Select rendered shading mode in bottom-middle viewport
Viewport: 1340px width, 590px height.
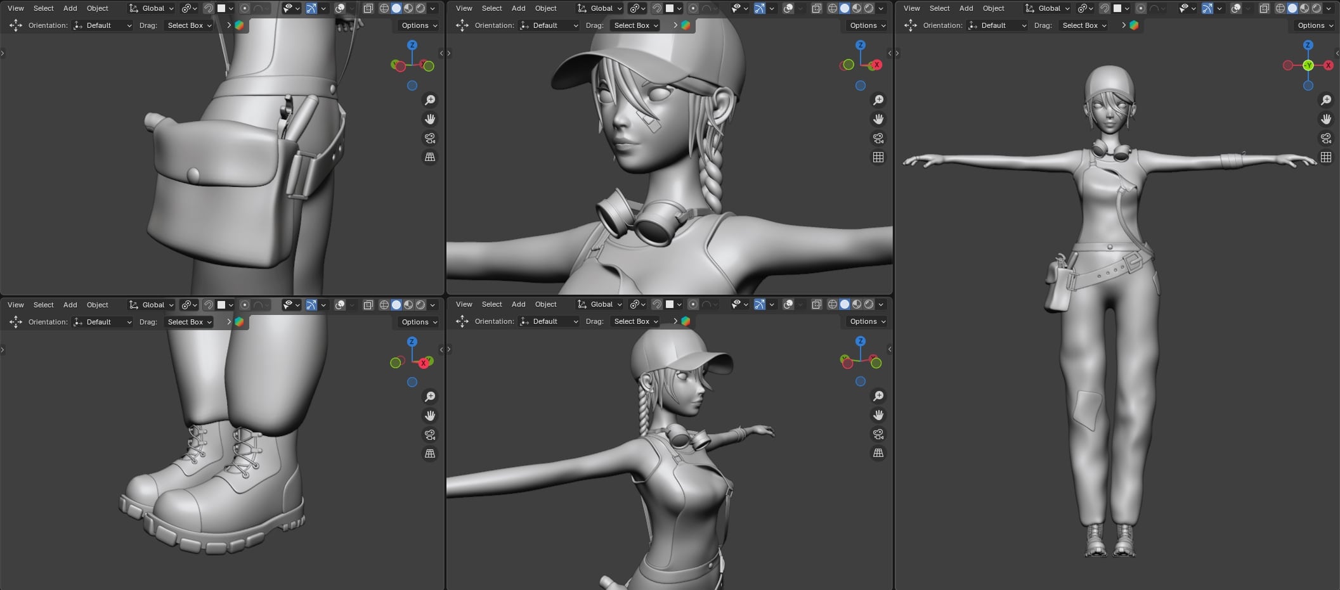pos(869,304)
